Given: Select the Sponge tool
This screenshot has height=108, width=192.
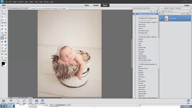Looking at the screenshot, I should (6, 33).
